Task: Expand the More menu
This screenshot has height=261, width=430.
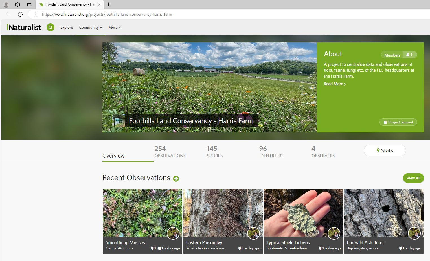Action: point(114,27)
